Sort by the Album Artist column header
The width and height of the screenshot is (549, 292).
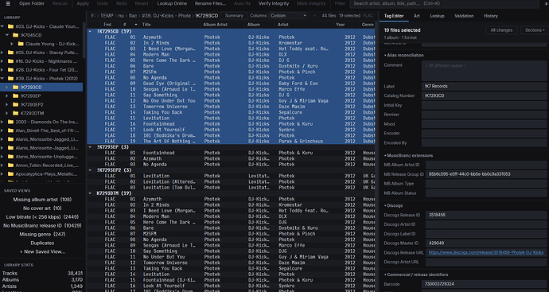(x=216, y=25)
